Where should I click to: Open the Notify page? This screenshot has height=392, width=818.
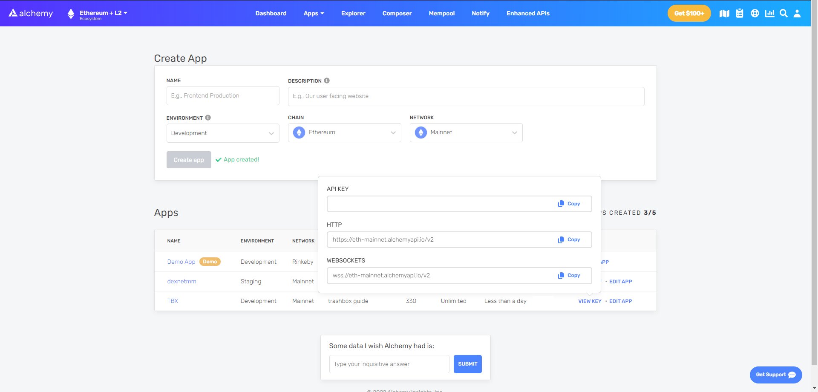pyautogui.click(x=481, y=13)
